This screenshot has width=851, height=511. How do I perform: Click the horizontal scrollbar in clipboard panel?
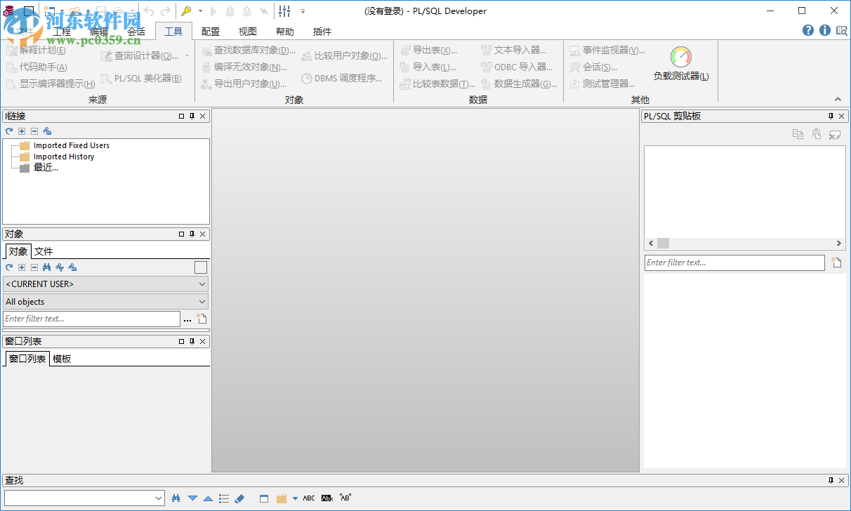pos(663,243)
